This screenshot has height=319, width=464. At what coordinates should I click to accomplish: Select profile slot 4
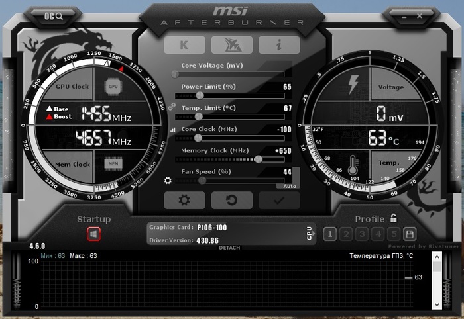(x=378, y=234)
